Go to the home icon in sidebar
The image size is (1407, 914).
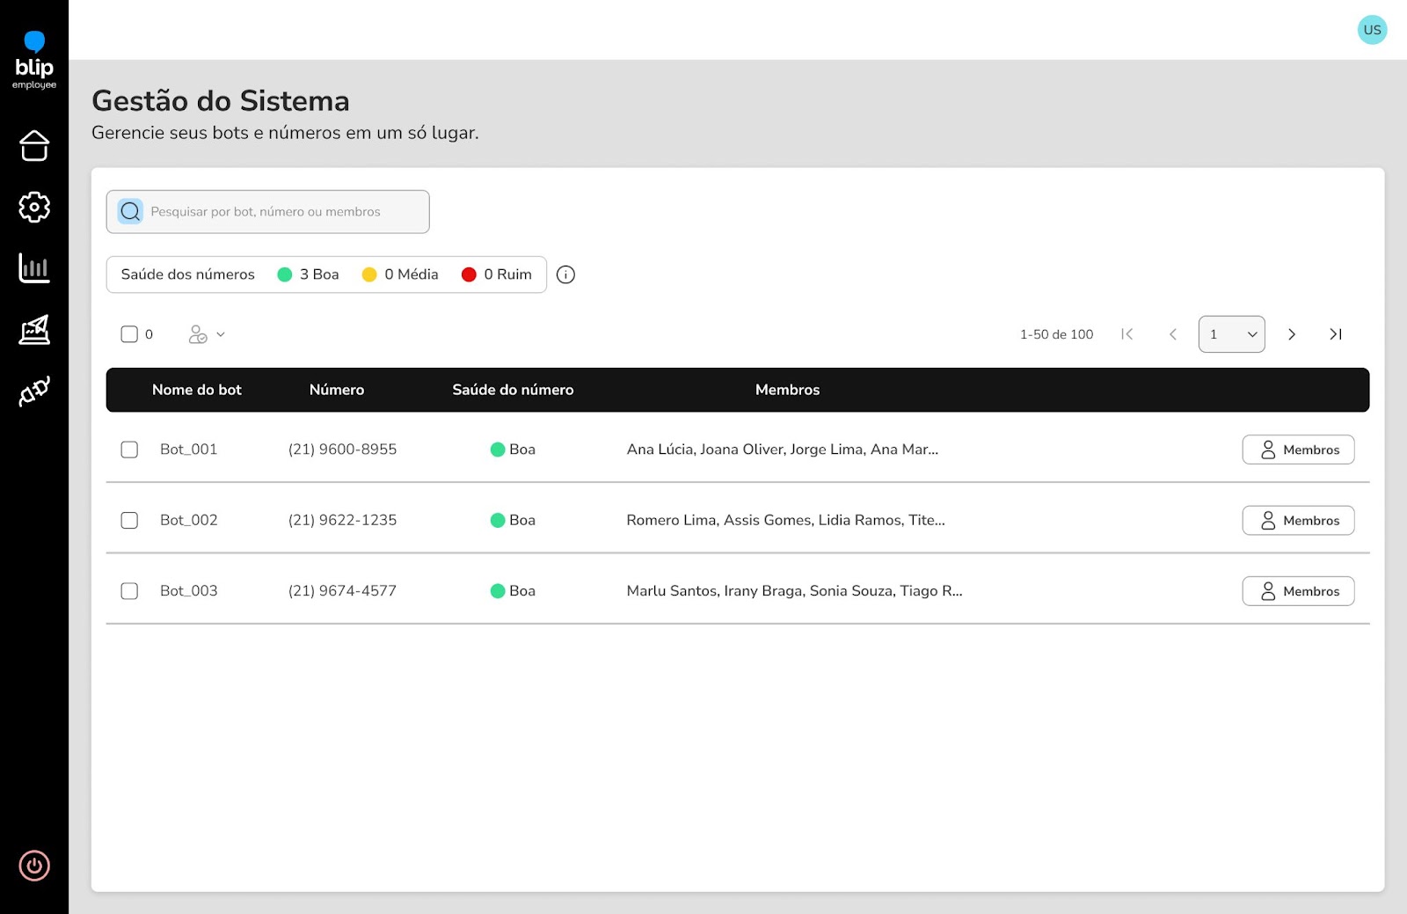click(x=34, y=146)
